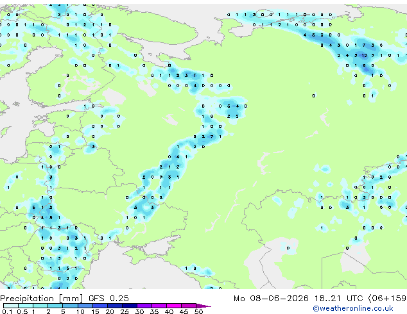Click the '25' legend scale label

click(x=125, y=311)
